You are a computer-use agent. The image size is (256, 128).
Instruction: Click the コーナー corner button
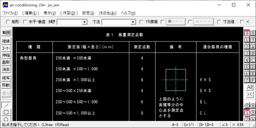[x=6, y=48]
